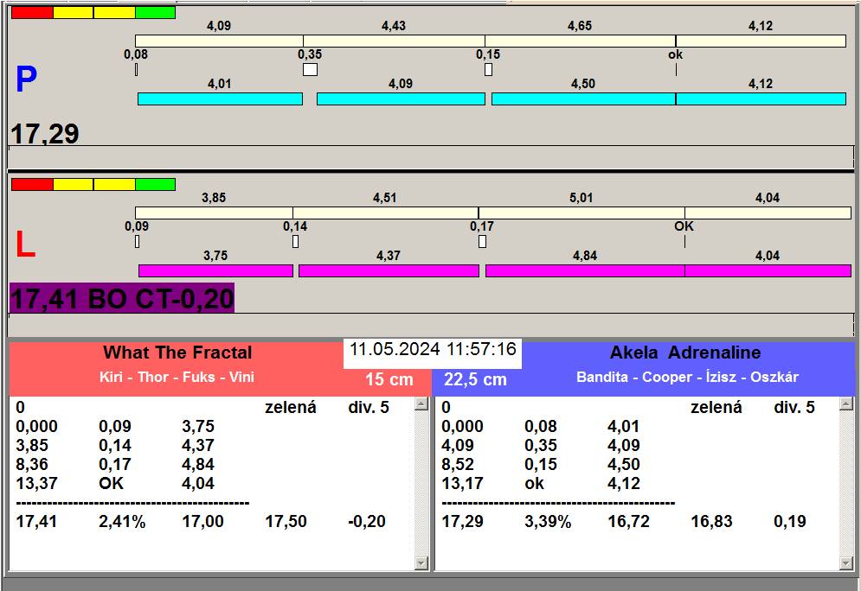This screenshot has width=861, height=591.
Task: Click the 3,39% value in right table
Action: 548,521
